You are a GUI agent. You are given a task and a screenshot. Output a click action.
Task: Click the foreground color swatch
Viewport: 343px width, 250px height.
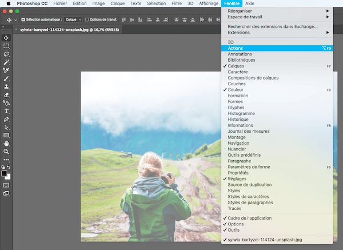click(x=5, y=173)
